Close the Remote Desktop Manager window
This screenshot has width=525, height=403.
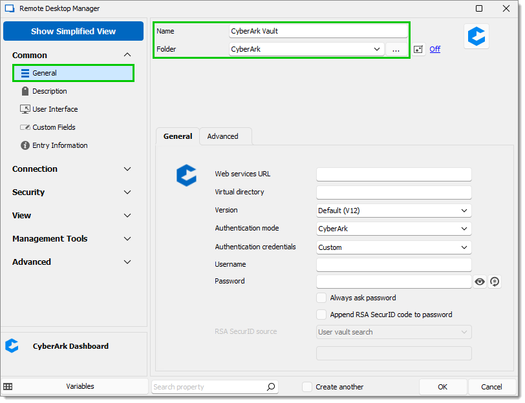click(x=506, y=8)
